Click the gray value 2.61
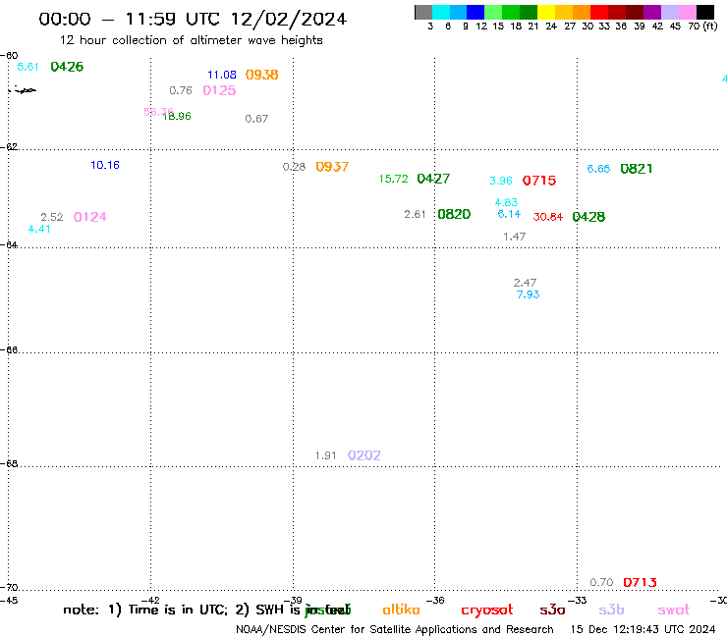The image size is (727, 638). (x=415, y=215)
